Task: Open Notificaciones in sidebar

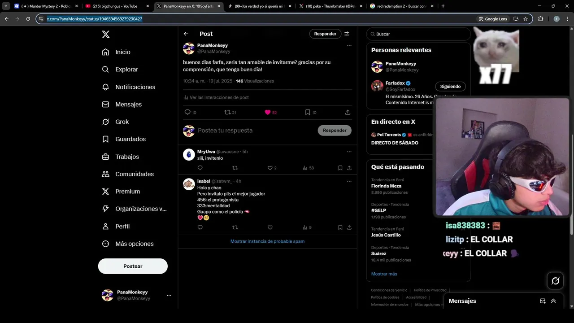Action: point(128,87)
